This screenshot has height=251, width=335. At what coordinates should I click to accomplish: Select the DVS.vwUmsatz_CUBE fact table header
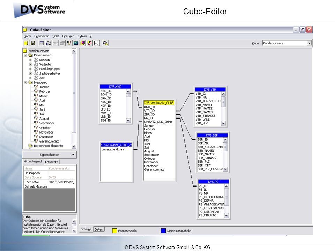pos(159,102)
